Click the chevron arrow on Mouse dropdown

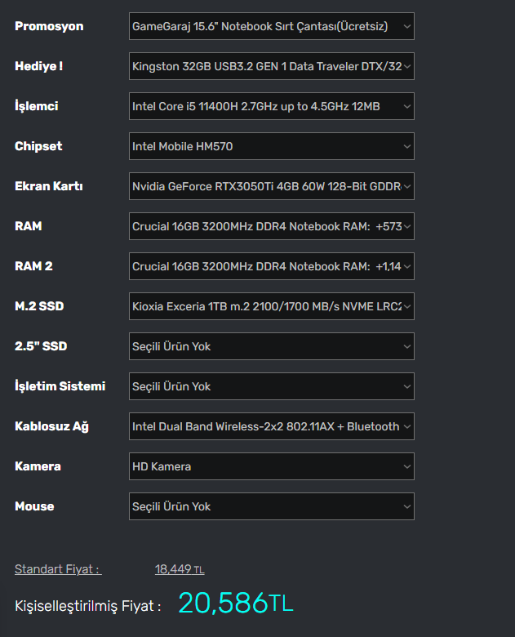tap(407, 506)
